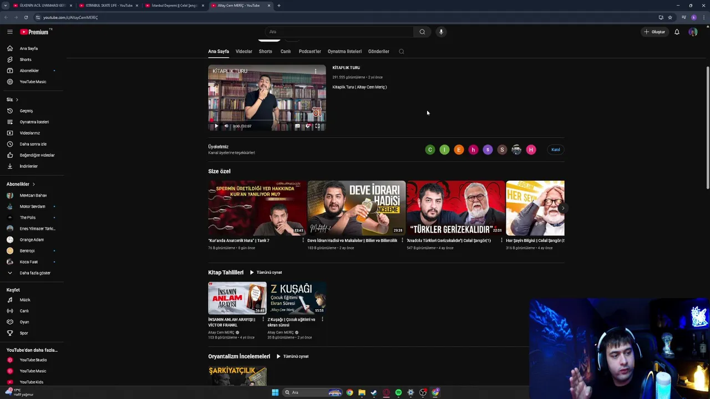Switch to the Gönderiler tab

point(379,52)
